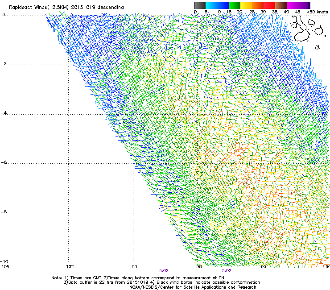
Task: Click the longitude label '-99'
Action: coord(133,267)
